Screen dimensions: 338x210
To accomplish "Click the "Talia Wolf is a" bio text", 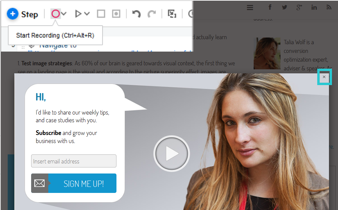I will 299,42.
